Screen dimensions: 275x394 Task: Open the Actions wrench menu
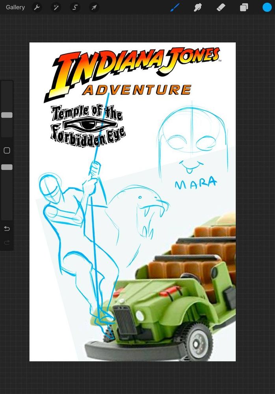tap(37, 7)
